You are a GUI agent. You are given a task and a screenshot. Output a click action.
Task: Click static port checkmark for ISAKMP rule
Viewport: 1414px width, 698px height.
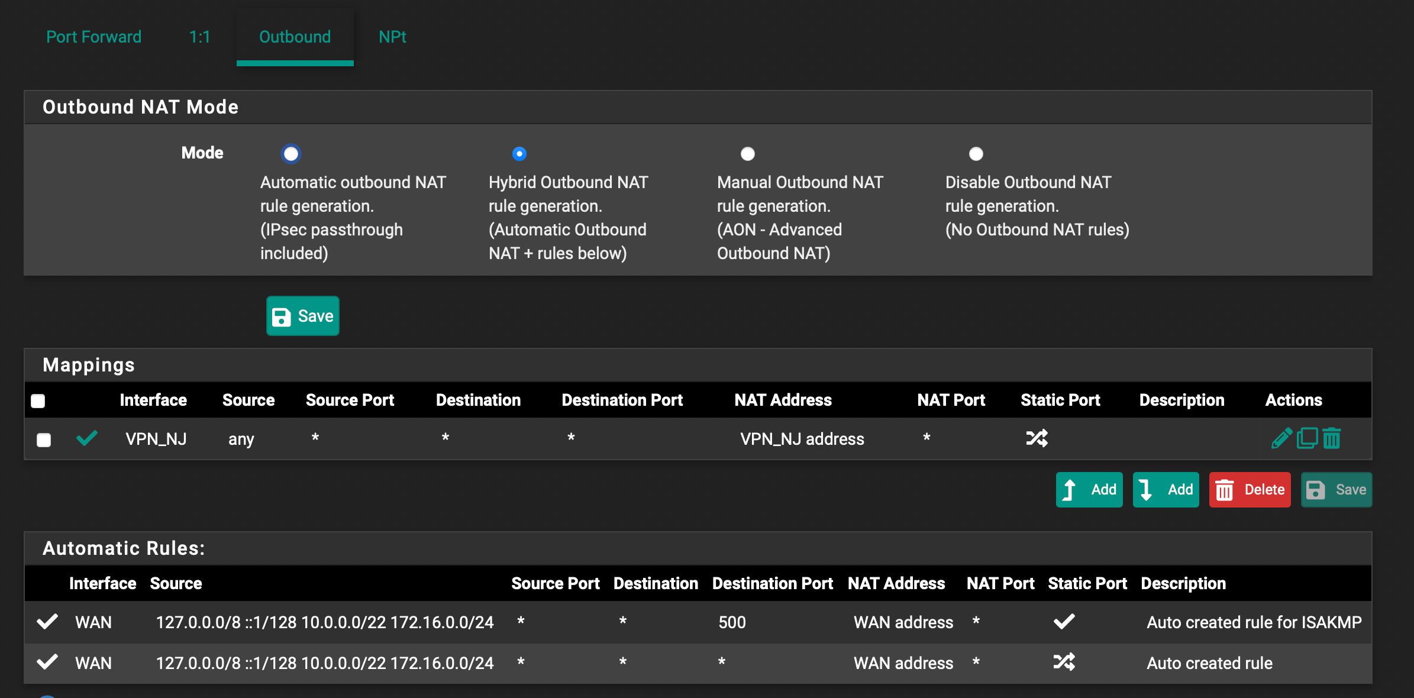1064,622
